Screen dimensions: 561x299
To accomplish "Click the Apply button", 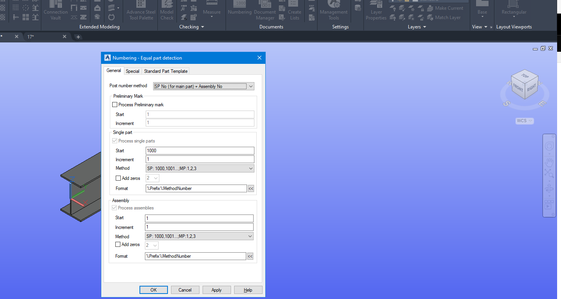I will click(216, 290).
